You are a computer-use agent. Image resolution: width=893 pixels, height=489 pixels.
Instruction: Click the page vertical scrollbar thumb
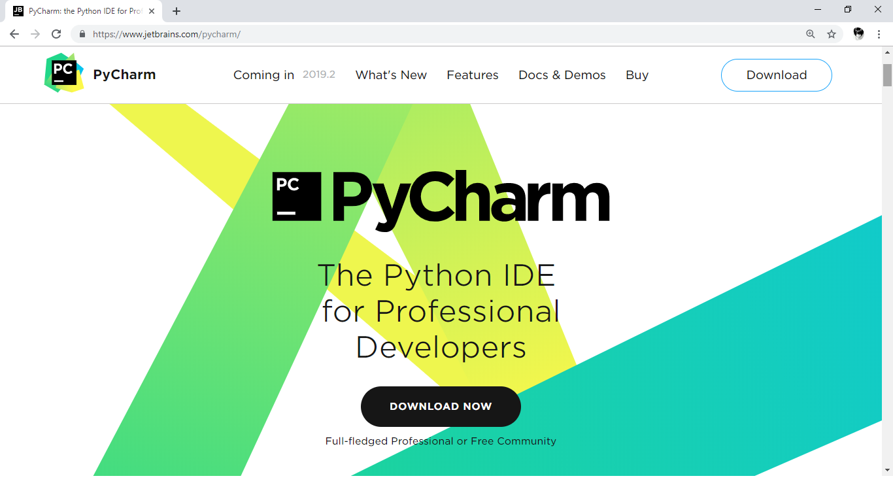point(887,75)
